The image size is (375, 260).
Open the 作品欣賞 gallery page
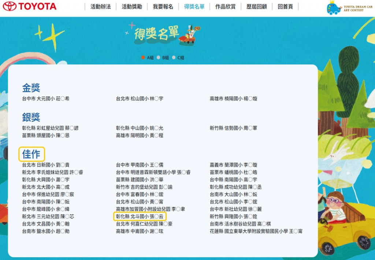click(225, 7)
